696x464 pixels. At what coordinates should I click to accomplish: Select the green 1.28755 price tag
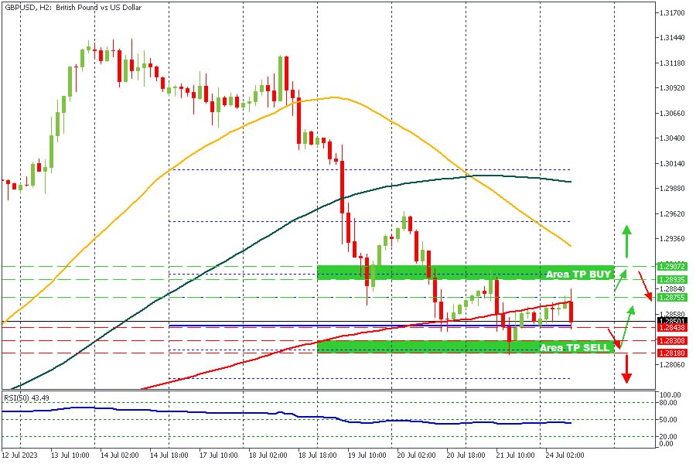[672, 298]
